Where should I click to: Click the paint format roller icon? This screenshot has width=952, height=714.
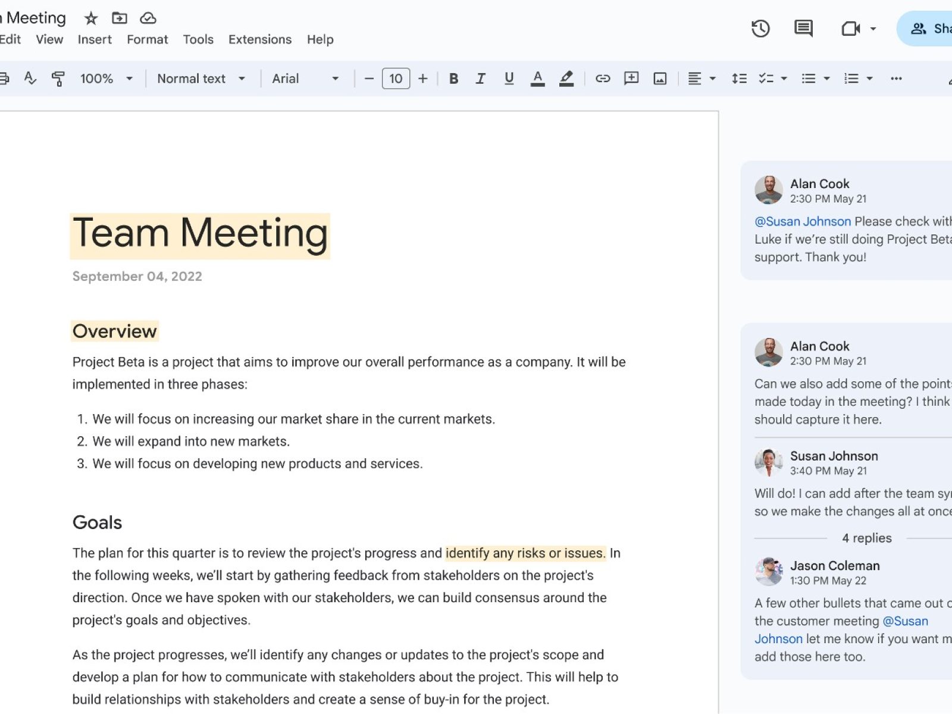[58, 79]
